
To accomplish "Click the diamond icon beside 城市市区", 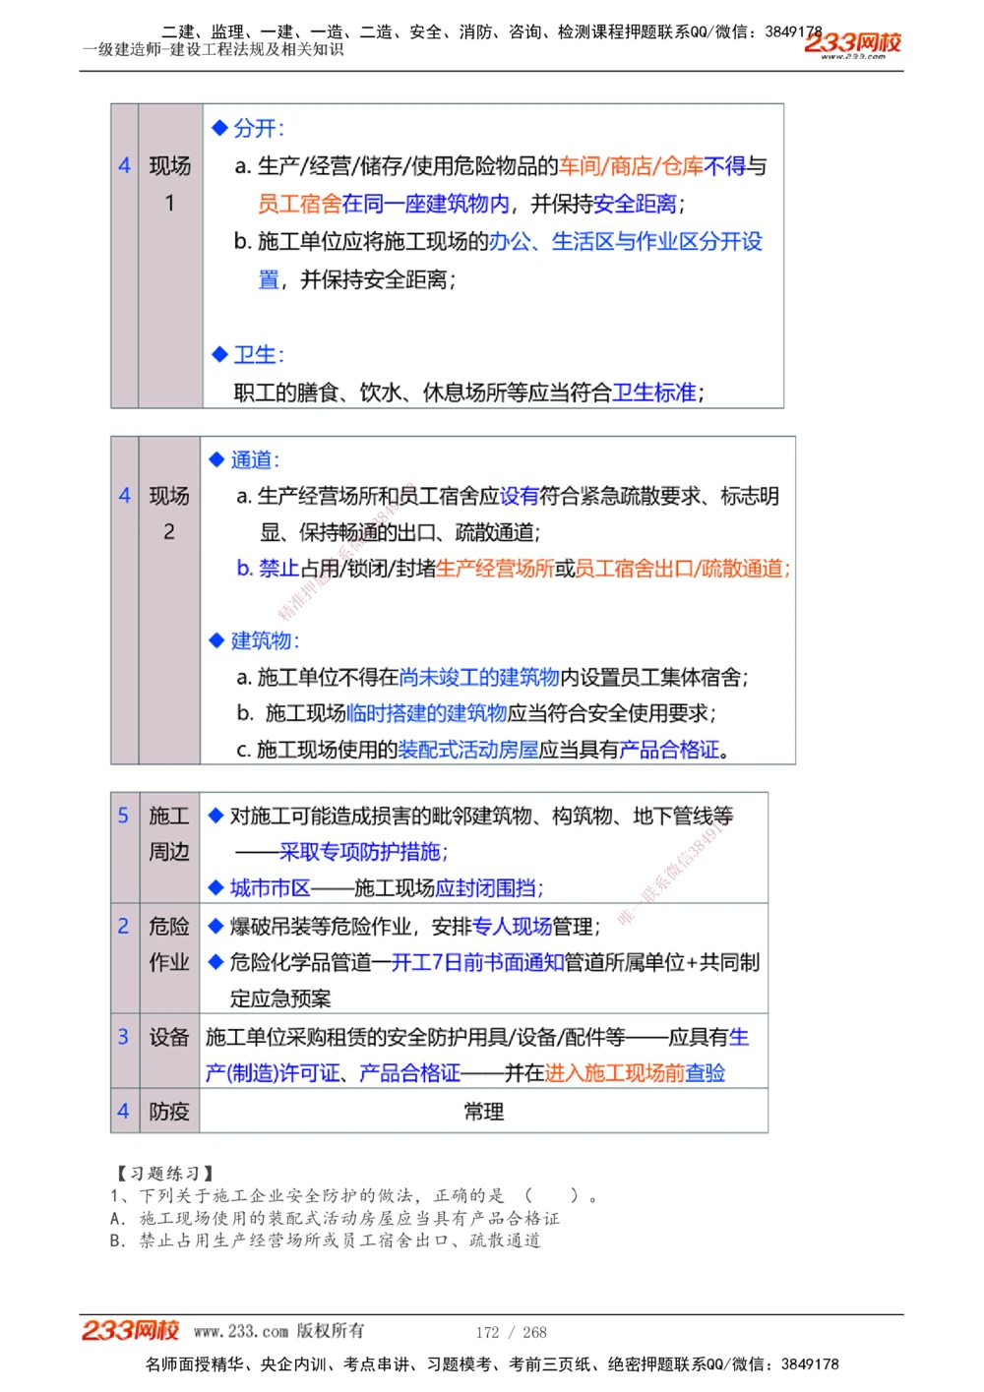I will click(215, 887).
